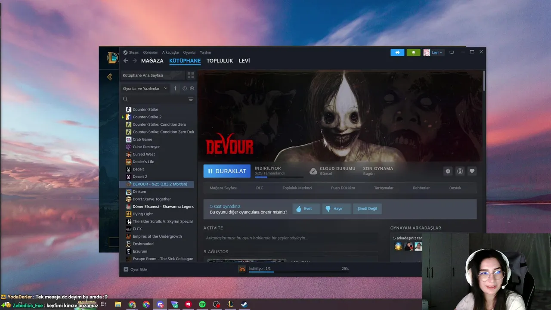Open the Steam announcements megaphone icon
The height and width of the screenshot is (310, 551).
397,53
